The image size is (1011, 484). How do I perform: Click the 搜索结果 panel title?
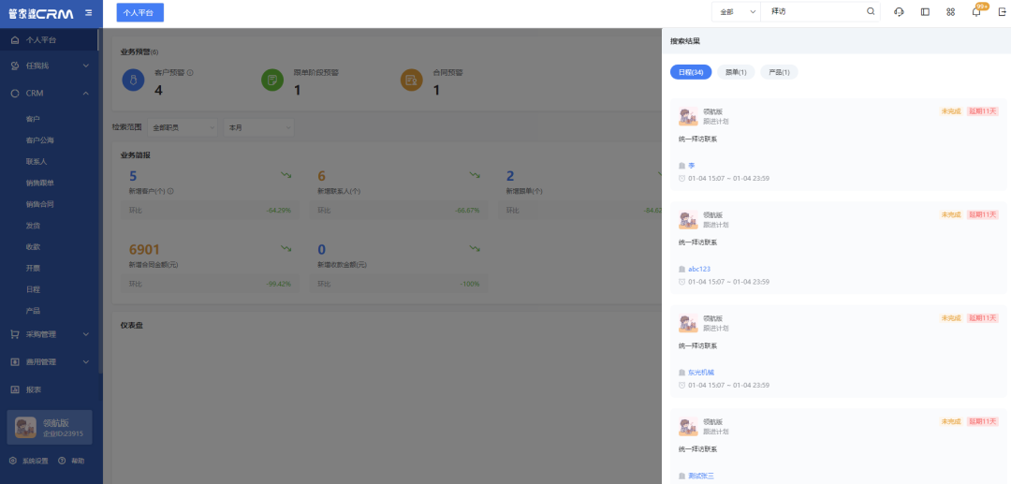684,40
